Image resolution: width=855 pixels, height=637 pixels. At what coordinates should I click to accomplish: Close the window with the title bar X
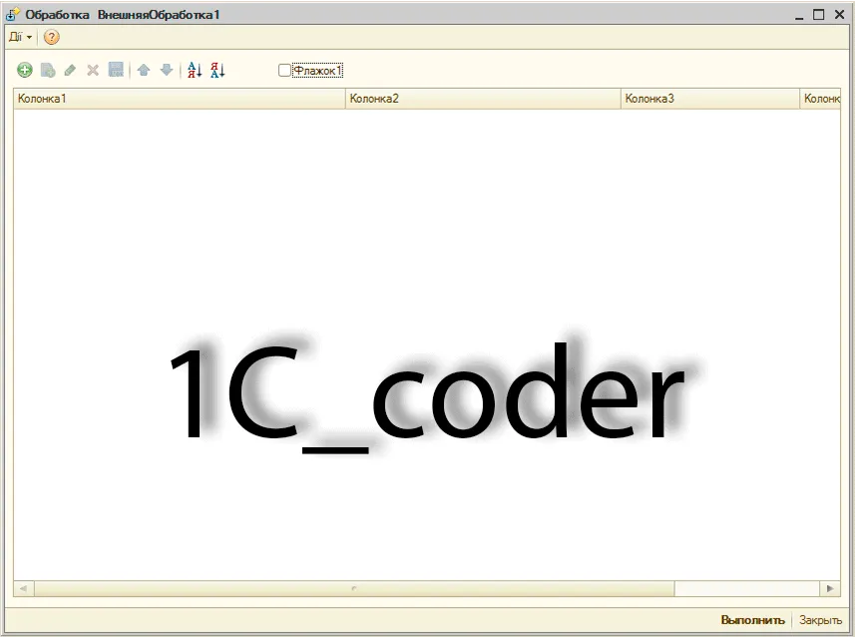tap(840, 15)
